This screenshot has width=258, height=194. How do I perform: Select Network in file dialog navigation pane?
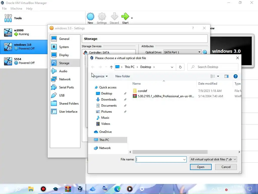(105, 148)
